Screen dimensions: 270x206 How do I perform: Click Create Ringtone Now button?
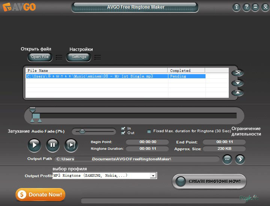coord(209,182)
